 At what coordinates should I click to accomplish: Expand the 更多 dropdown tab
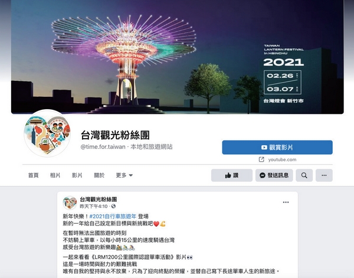(x=124, y=175)
